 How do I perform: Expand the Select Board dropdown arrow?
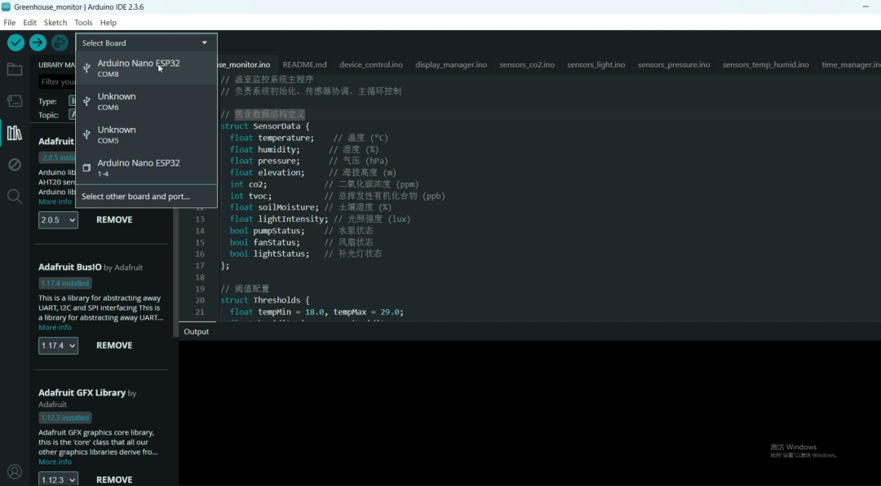[x=205, y=42]
